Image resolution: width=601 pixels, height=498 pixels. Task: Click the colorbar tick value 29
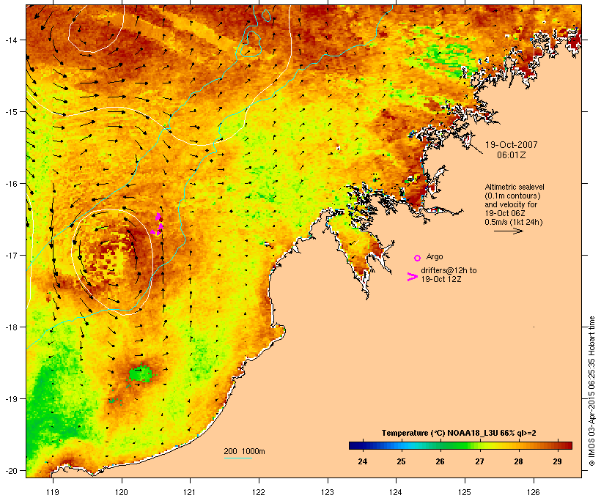(x=557, y=461)
